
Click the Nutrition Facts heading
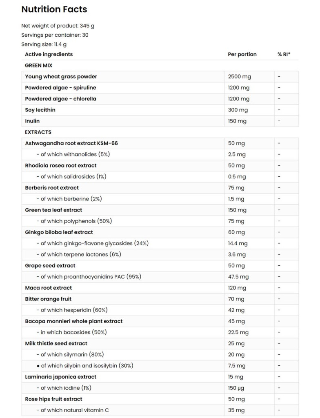54,9
